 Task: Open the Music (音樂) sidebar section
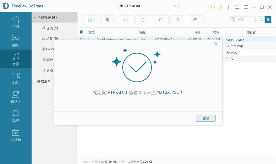(16, 59)
